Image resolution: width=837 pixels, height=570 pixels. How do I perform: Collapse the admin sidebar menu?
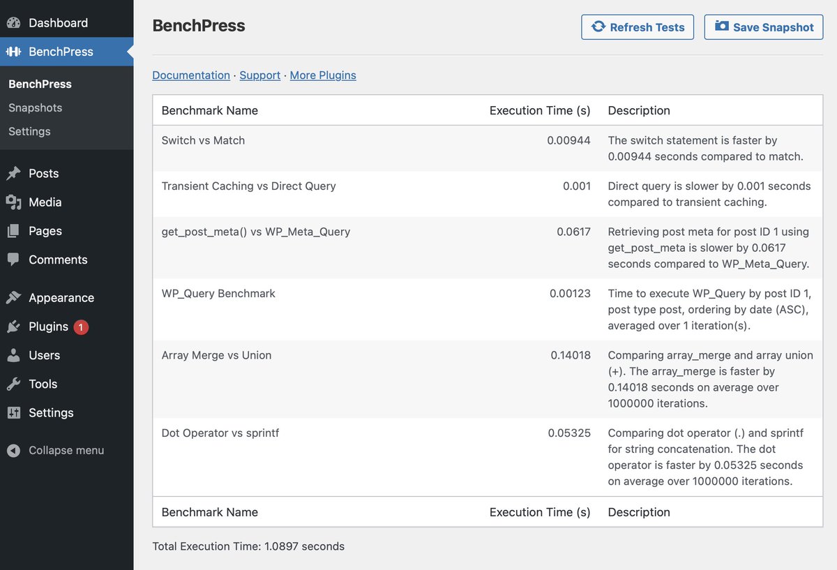pyautogui.click(x=13, y=450)
